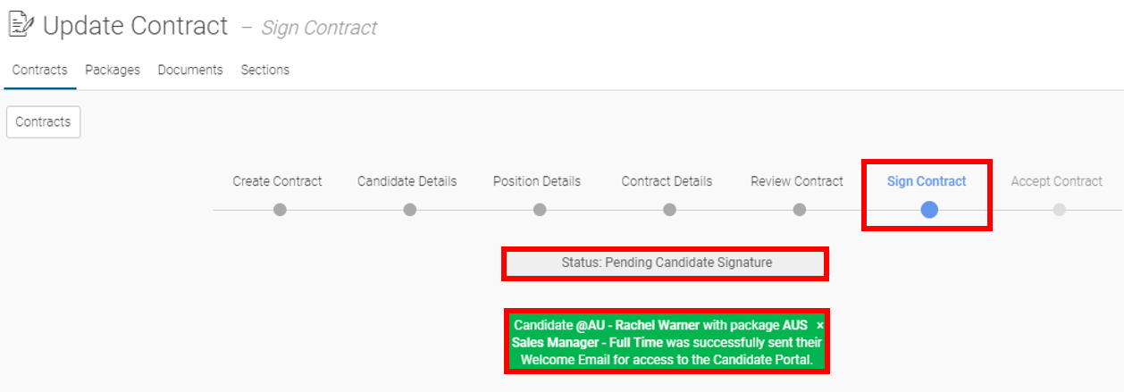
Task: Select the Position Details step dot
Action: pos(540,210)
